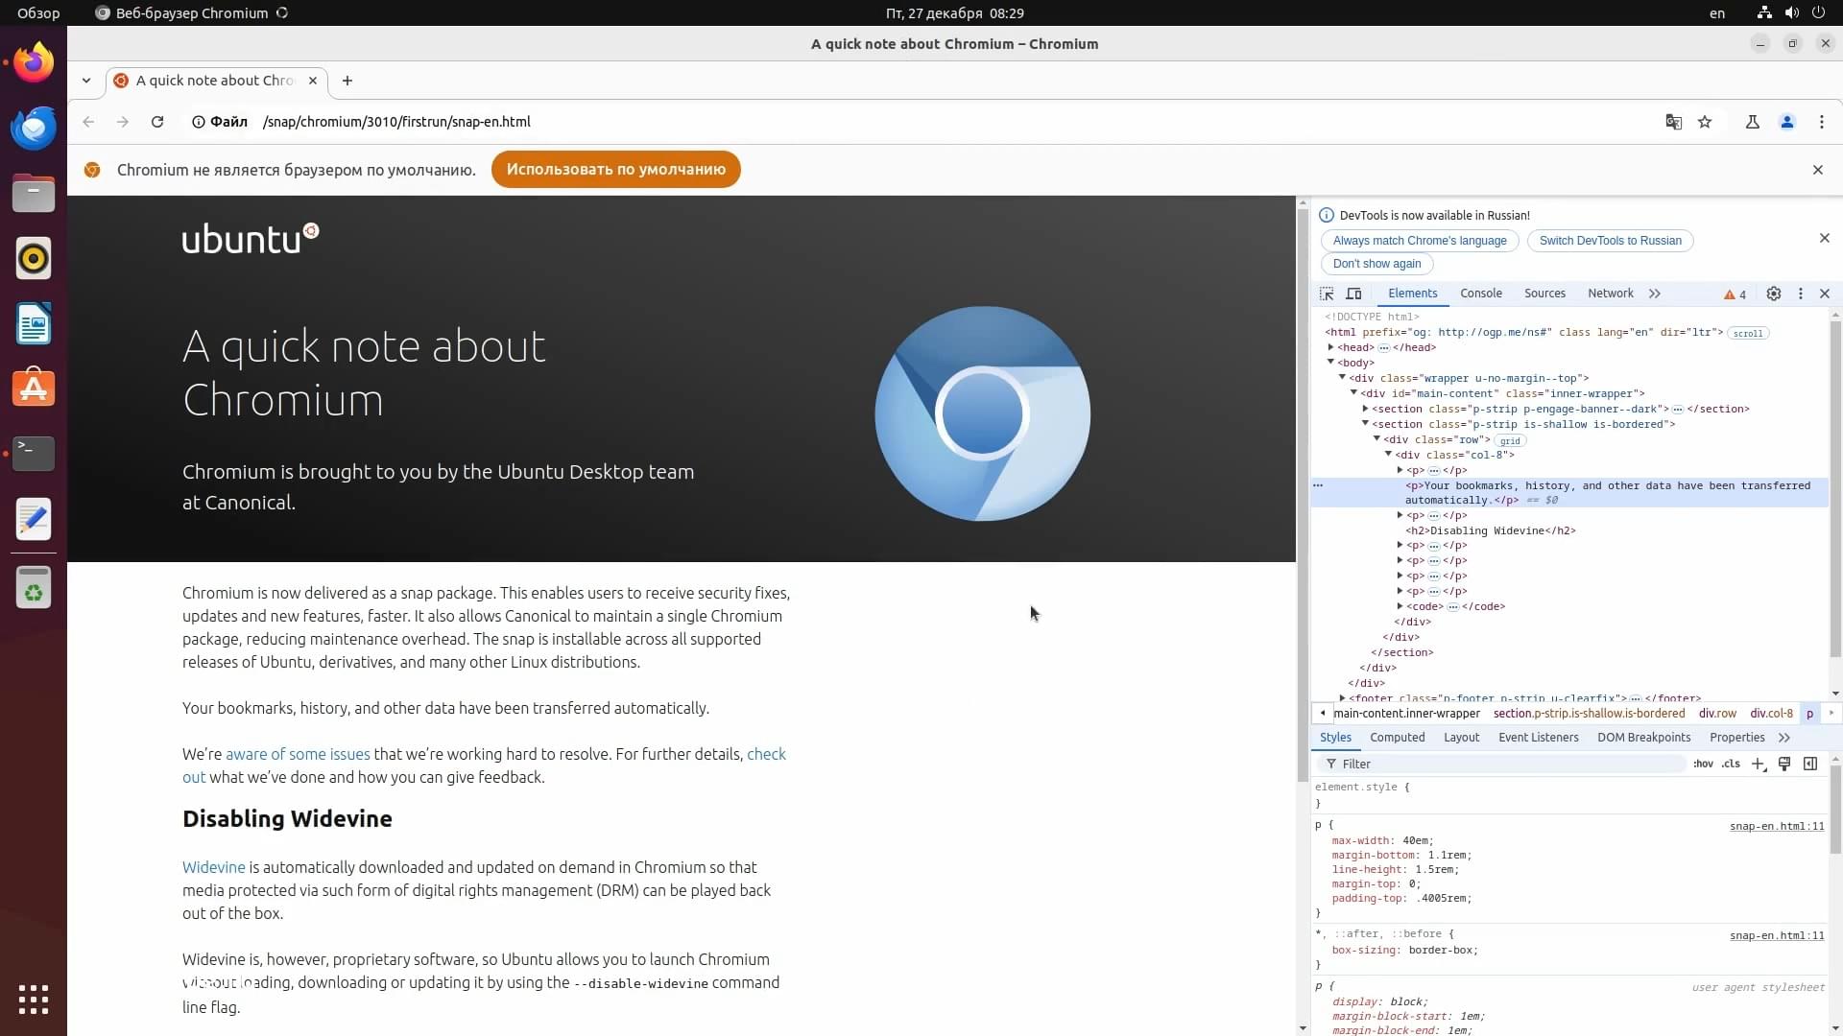The height and width of the screenshot is (1036, 1843).
Task: Follow the 'aware of some issues' link
Action: [x=298, y=755]
